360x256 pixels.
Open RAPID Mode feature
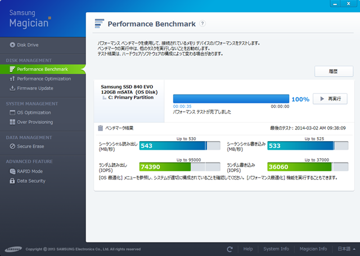point(30,171)
